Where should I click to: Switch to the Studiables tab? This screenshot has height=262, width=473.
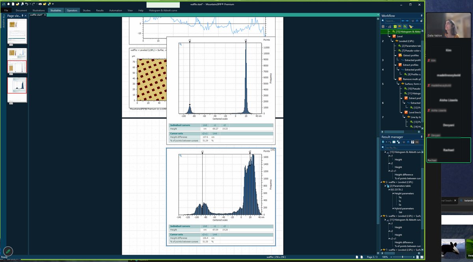point(56,10)
